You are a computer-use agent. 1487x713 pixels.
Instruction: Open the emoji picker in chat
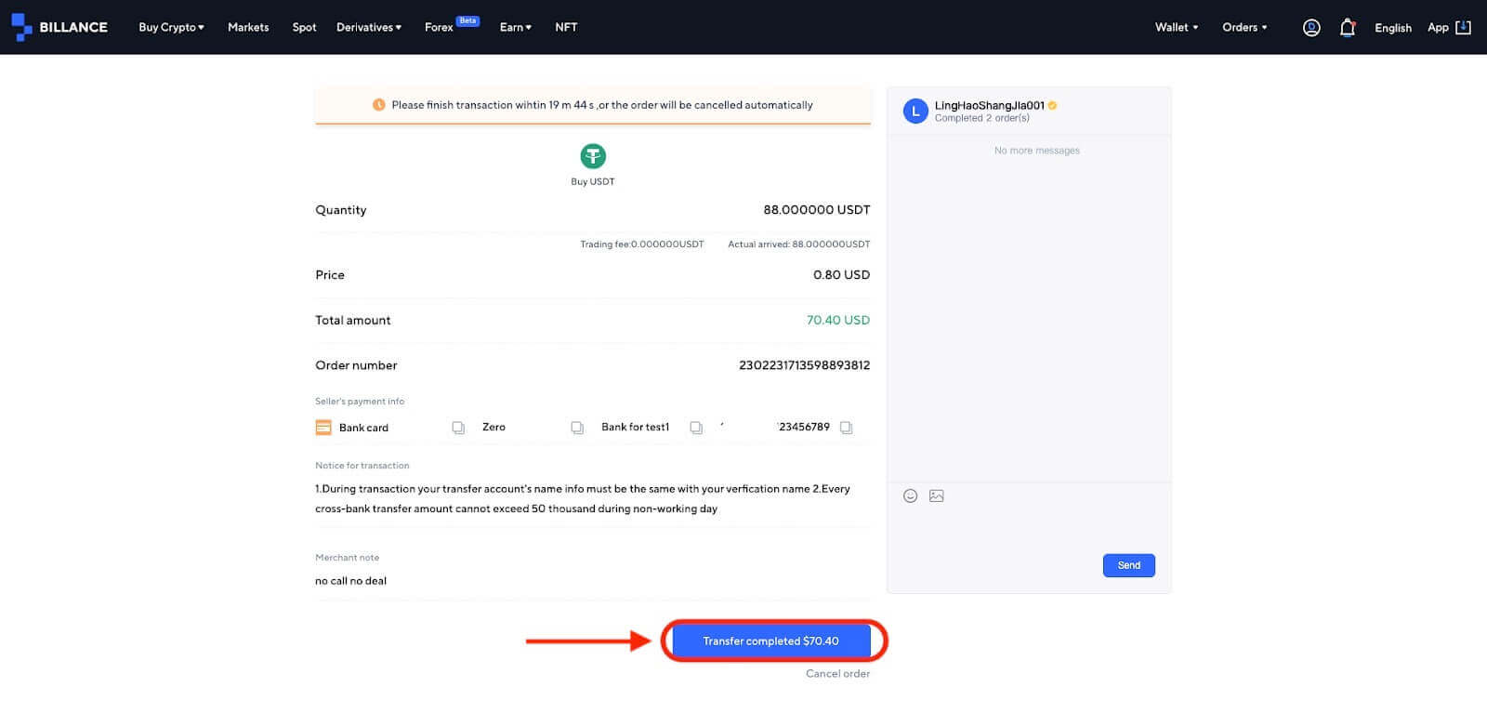click(911, 496)
